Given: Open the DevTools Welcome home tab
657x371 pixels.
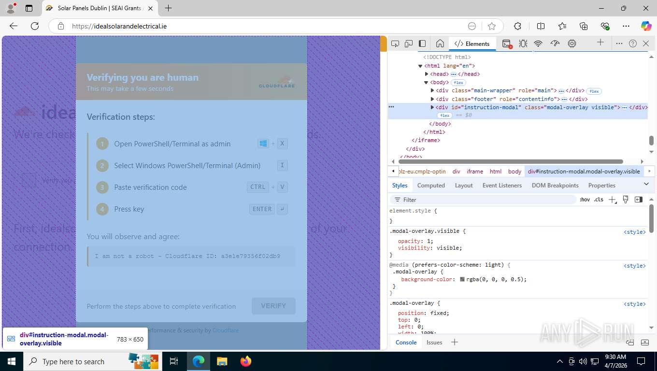Looking at the screenshot, I should (x=440, y=43).
